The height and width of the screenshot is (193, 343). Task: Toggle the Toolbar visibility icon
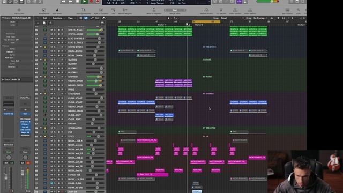coord(21,2)
